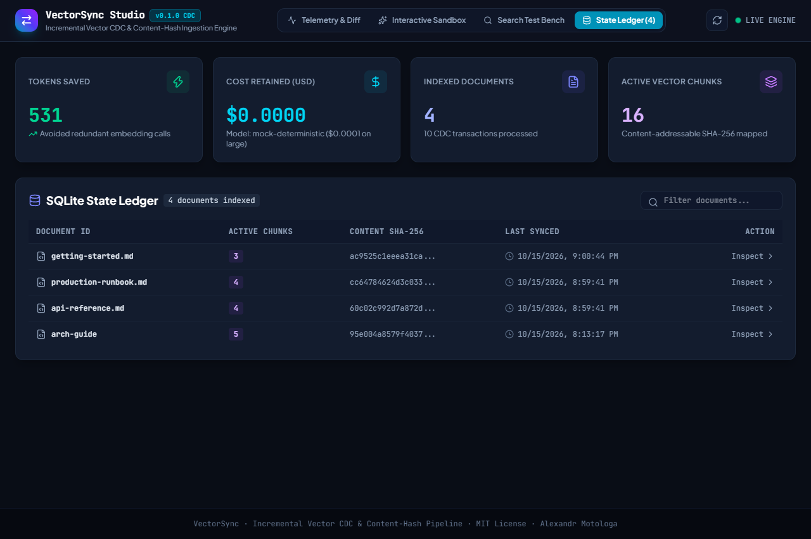Open the Search Test Bench tab
Image resolution: width=811 pixels, height=539 pixels.
[x=524, y=20]
